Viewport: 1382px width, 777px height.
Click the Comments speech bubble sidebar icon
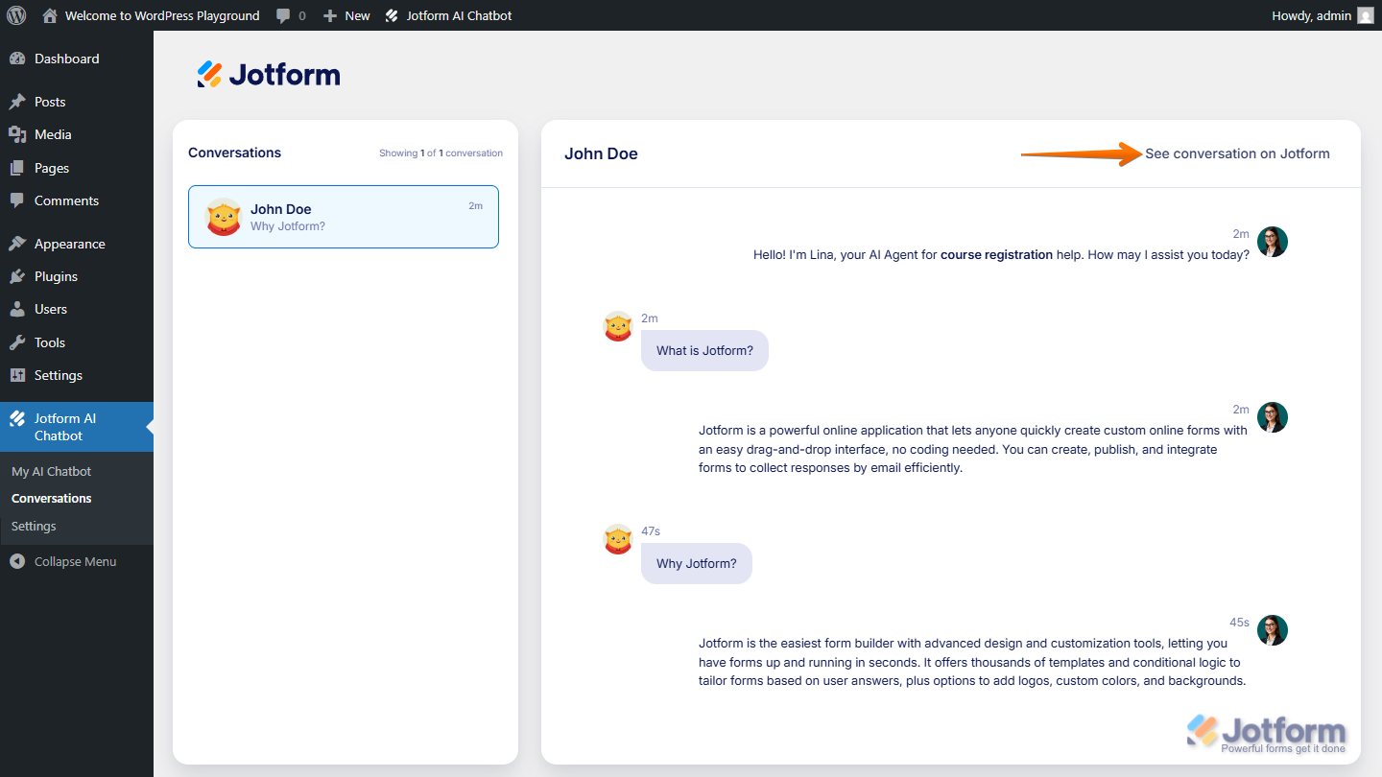(17, 200)
